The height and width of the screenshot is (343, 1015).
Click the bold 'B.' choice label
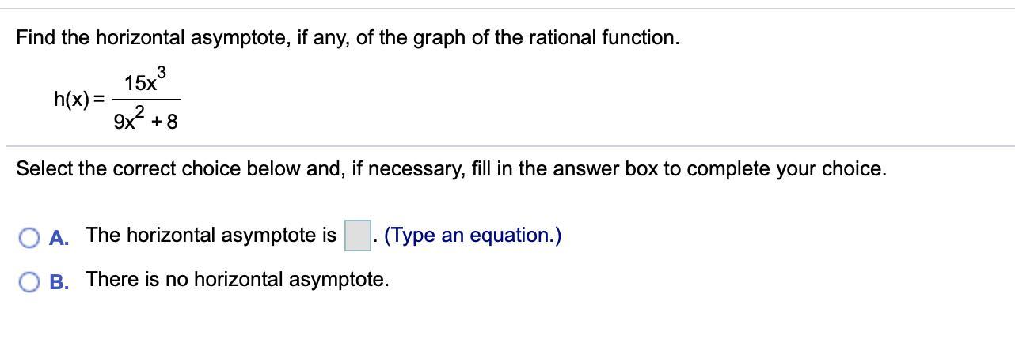pos(58,281)
